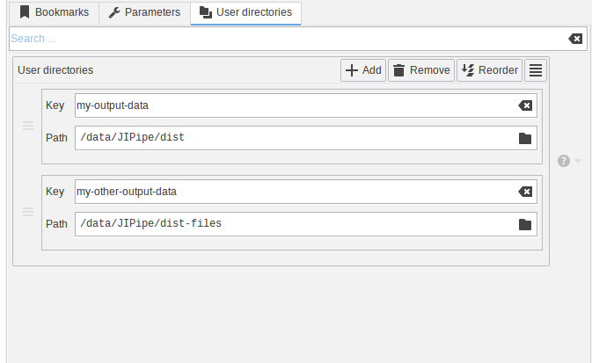Clear the my-output-data key field
Screen dimensions: 592x363
click(525, 105)
